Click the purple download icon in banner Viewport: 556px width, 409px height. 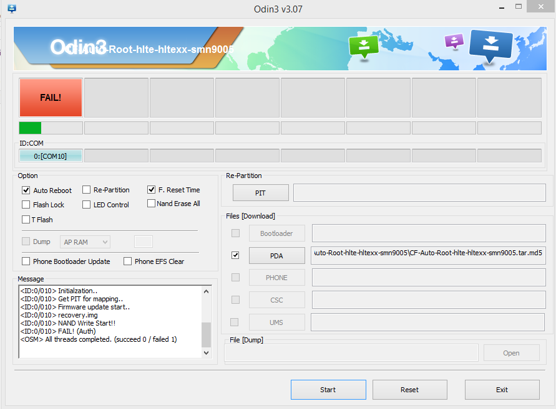(454, 41)
